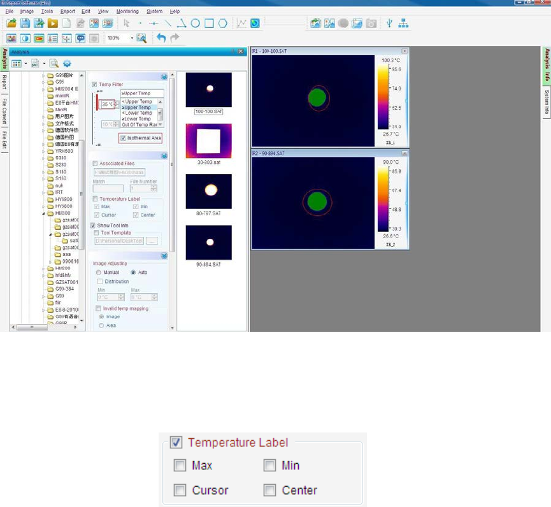Click the thumbnail grid view icon

pos(16,64)
